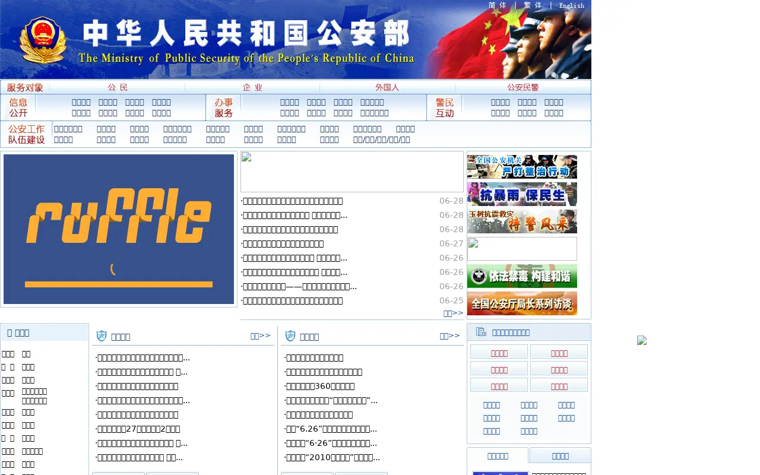Click the 公安工作 队伍建设 section label
The image size is (760, 475).
27,134
